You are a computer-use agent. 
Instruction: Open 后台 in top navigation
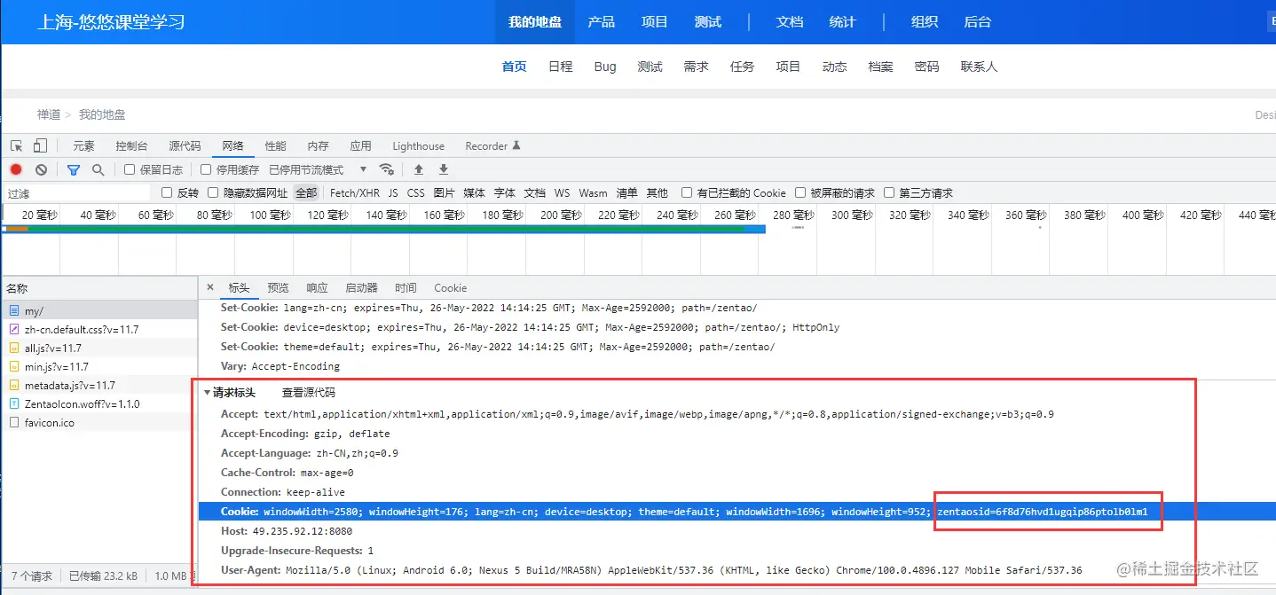pos(977,22)
